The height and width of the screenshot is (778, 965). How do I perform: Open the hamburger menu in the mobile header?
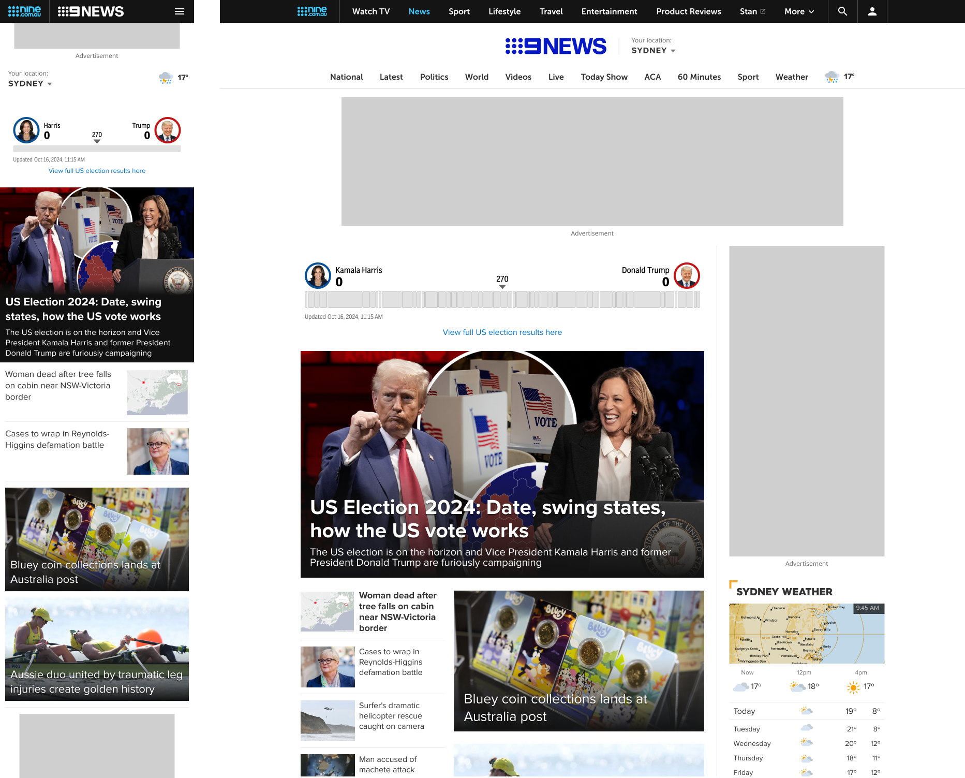coord(180,11)
